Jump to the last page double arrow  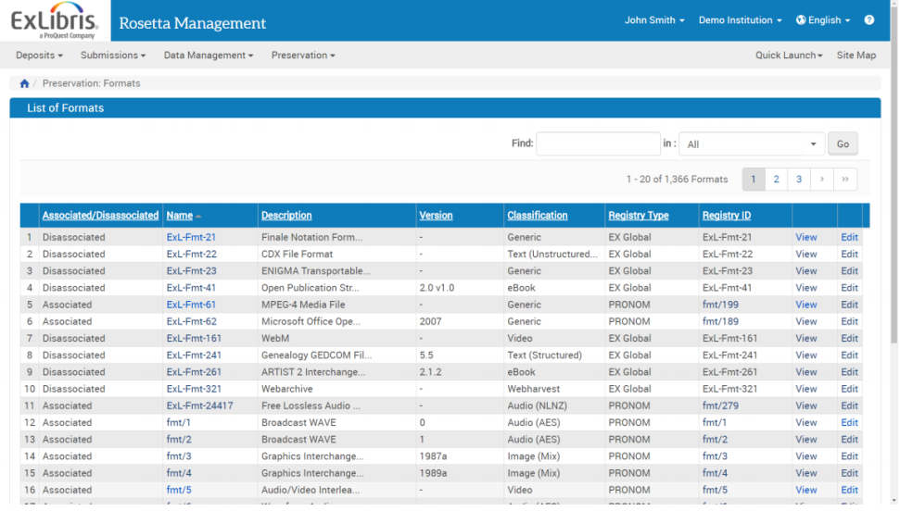(845, 180)
